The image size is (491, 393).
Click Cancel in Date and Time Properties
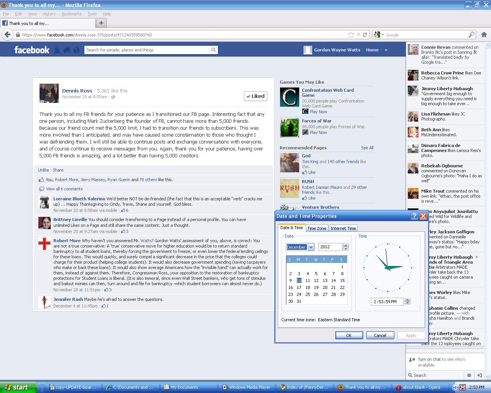(x=380, y=335)
